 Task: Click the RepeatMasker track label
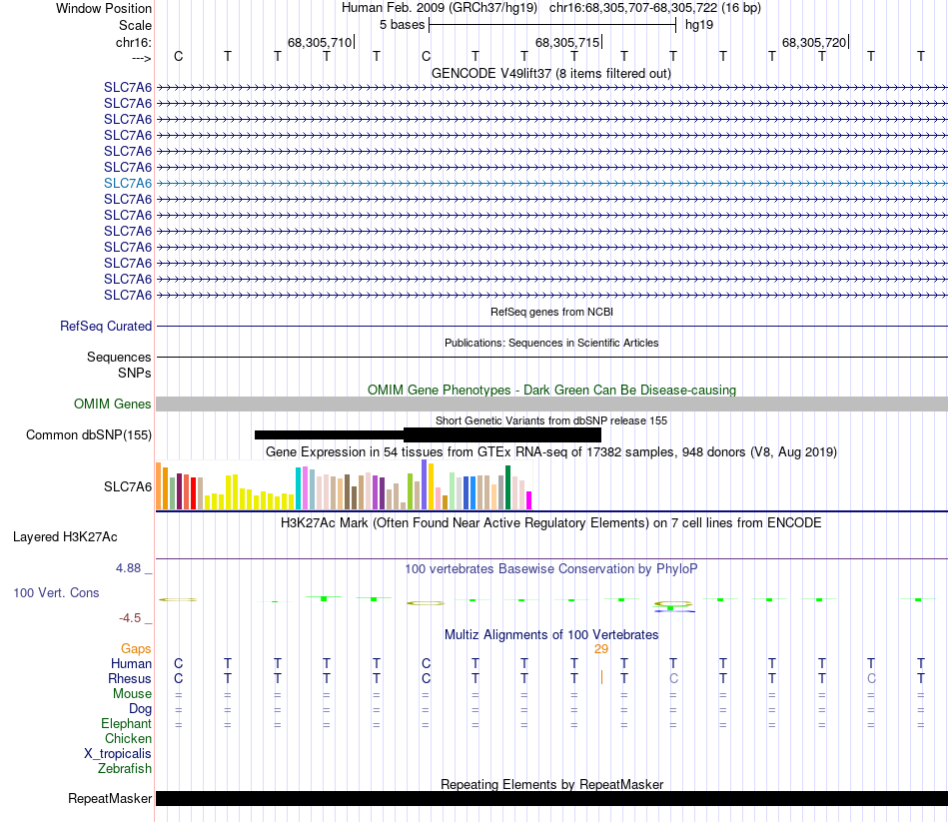pyautogui.click(x=110, y=798)
